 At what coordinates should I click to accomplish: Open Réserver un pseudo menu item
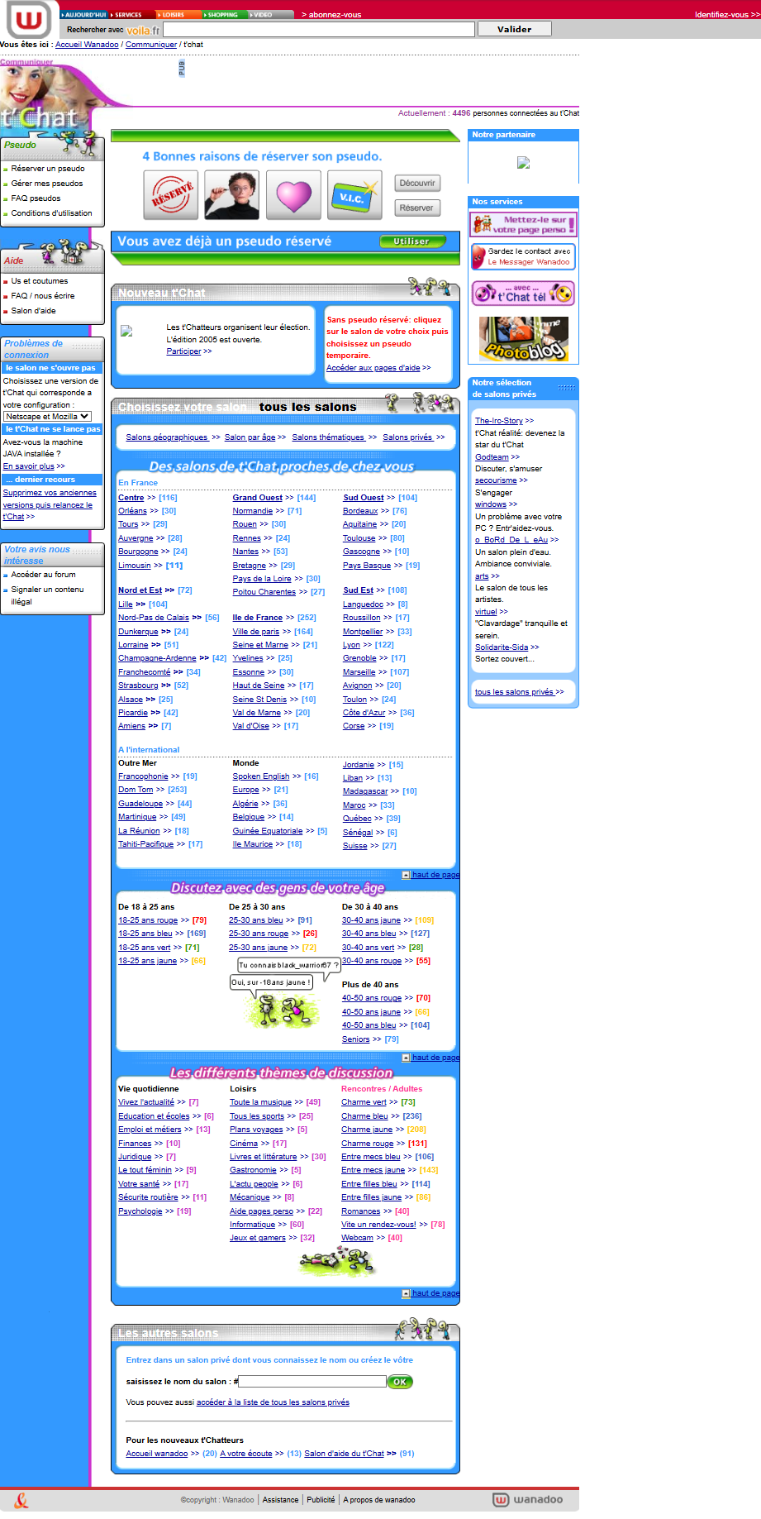click(x=48, y=169)
